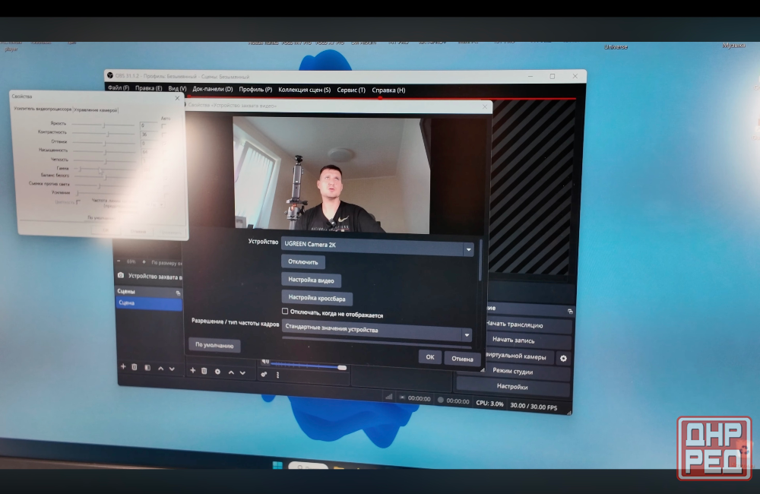This screenshot has width=760, height=494.
Task: Open Сервис (T) menu
Action: point(351,90)
